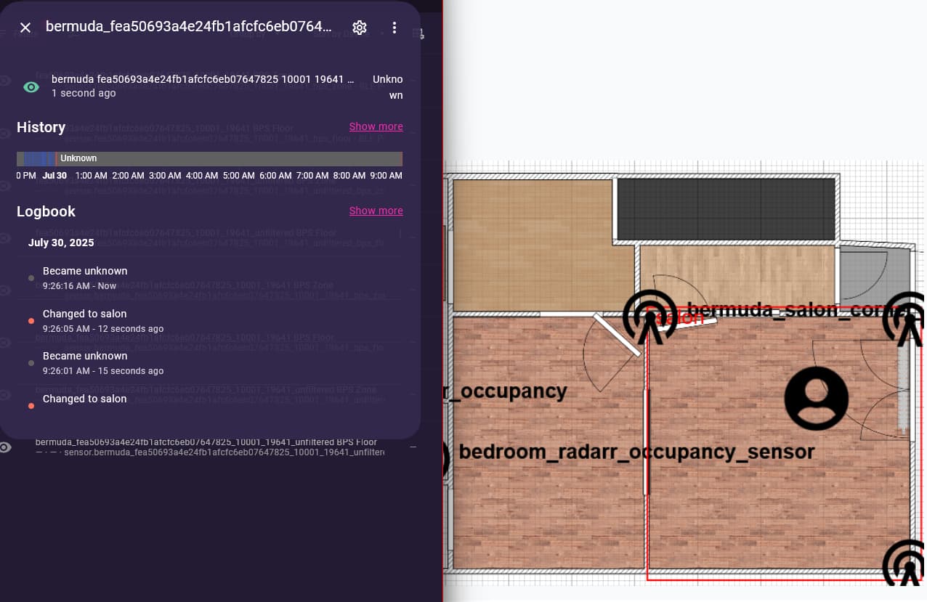Click antenna icon overlapping the red salon text

click(x=650, y=318)
